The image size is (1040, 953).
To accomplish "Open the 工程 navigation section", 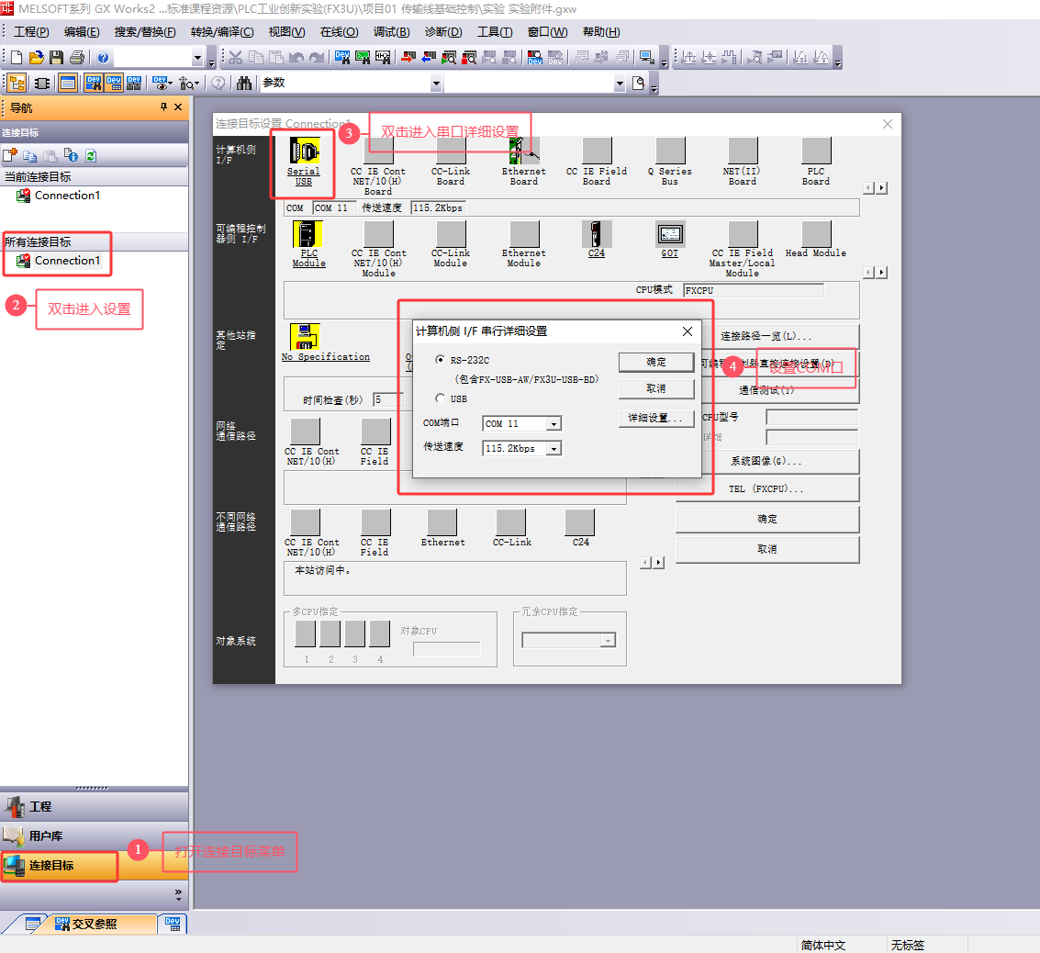I will pyautogui.click(x=95, y=806).
